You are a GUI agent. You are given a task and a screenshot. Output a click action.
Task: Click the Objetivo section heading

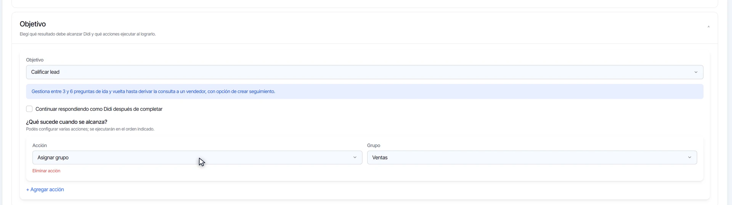(33, 24)
